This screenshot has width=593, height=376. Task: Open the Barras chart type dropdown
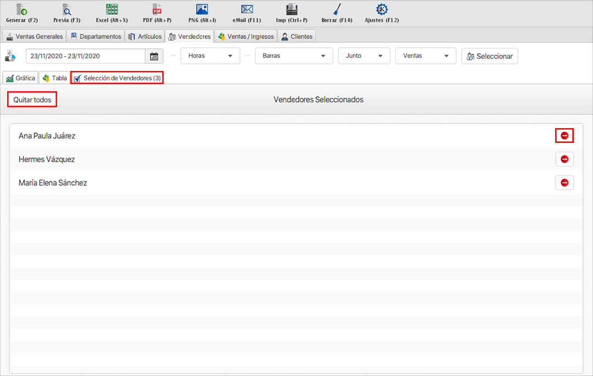(x=294, y=56)
